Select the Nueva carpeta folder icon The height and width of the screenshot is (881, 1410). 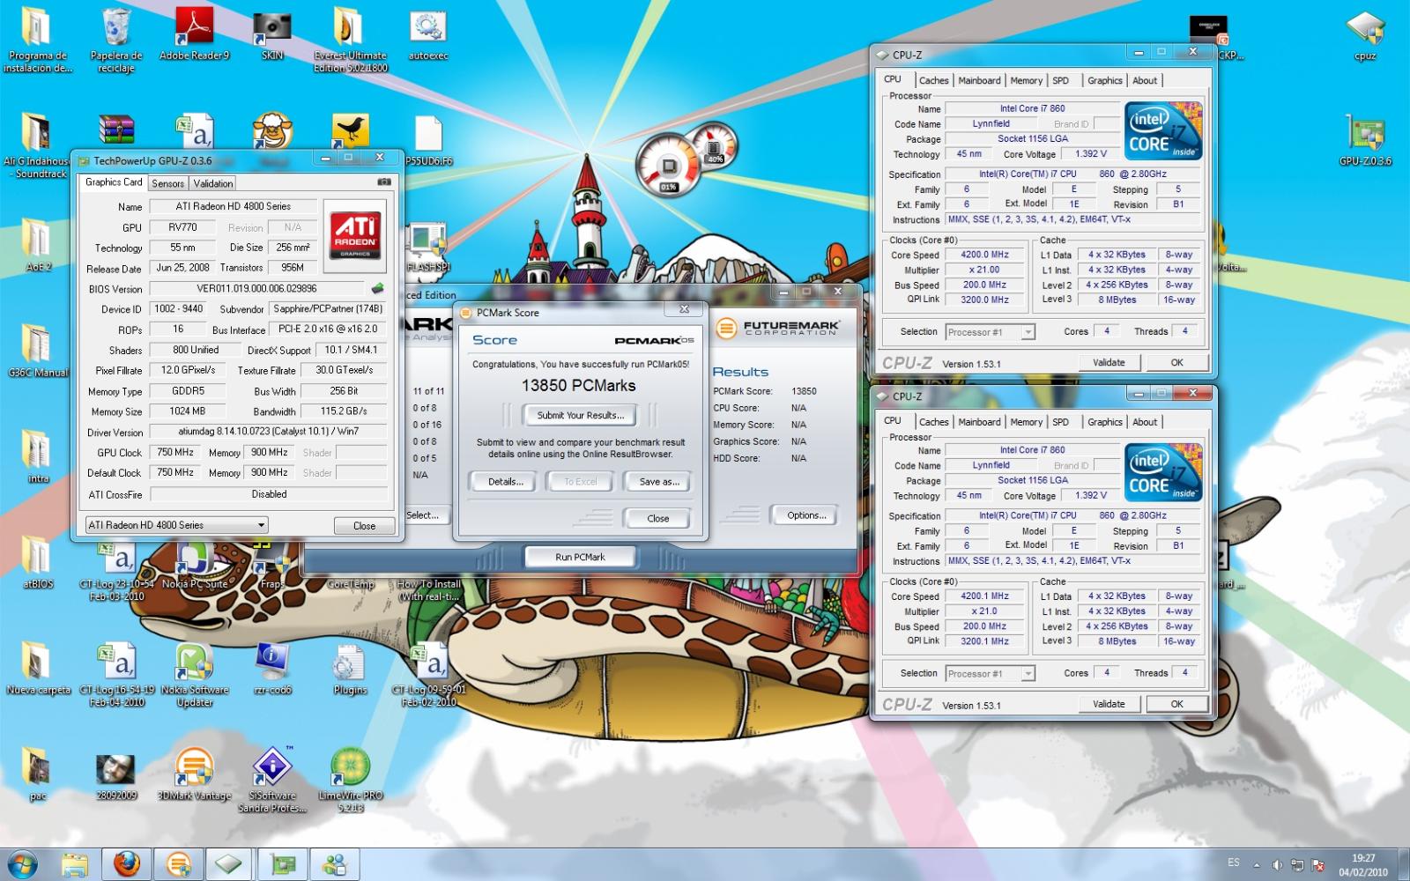click(x=37, y=668)
